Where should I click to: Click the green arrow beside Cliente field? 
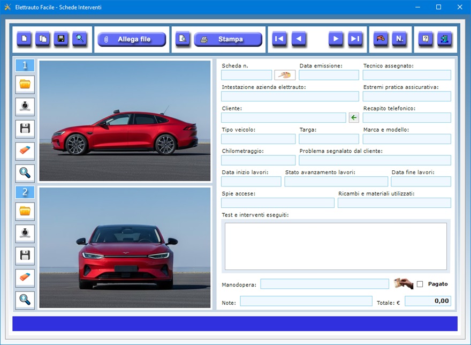click(354, 118)
